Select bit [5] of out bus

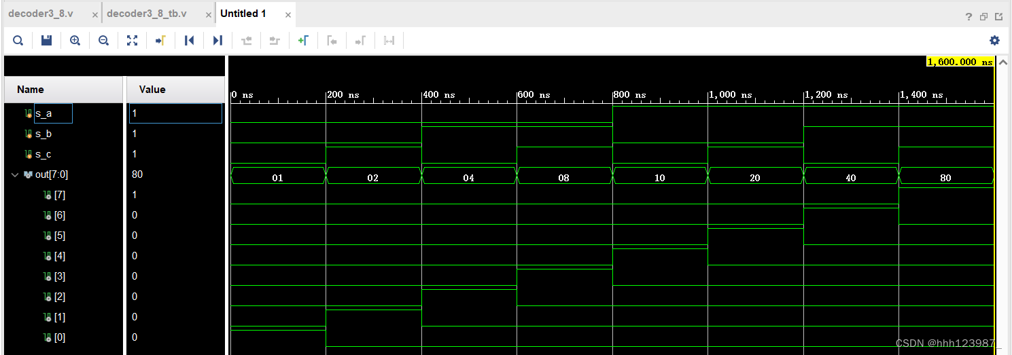point(60,236)
